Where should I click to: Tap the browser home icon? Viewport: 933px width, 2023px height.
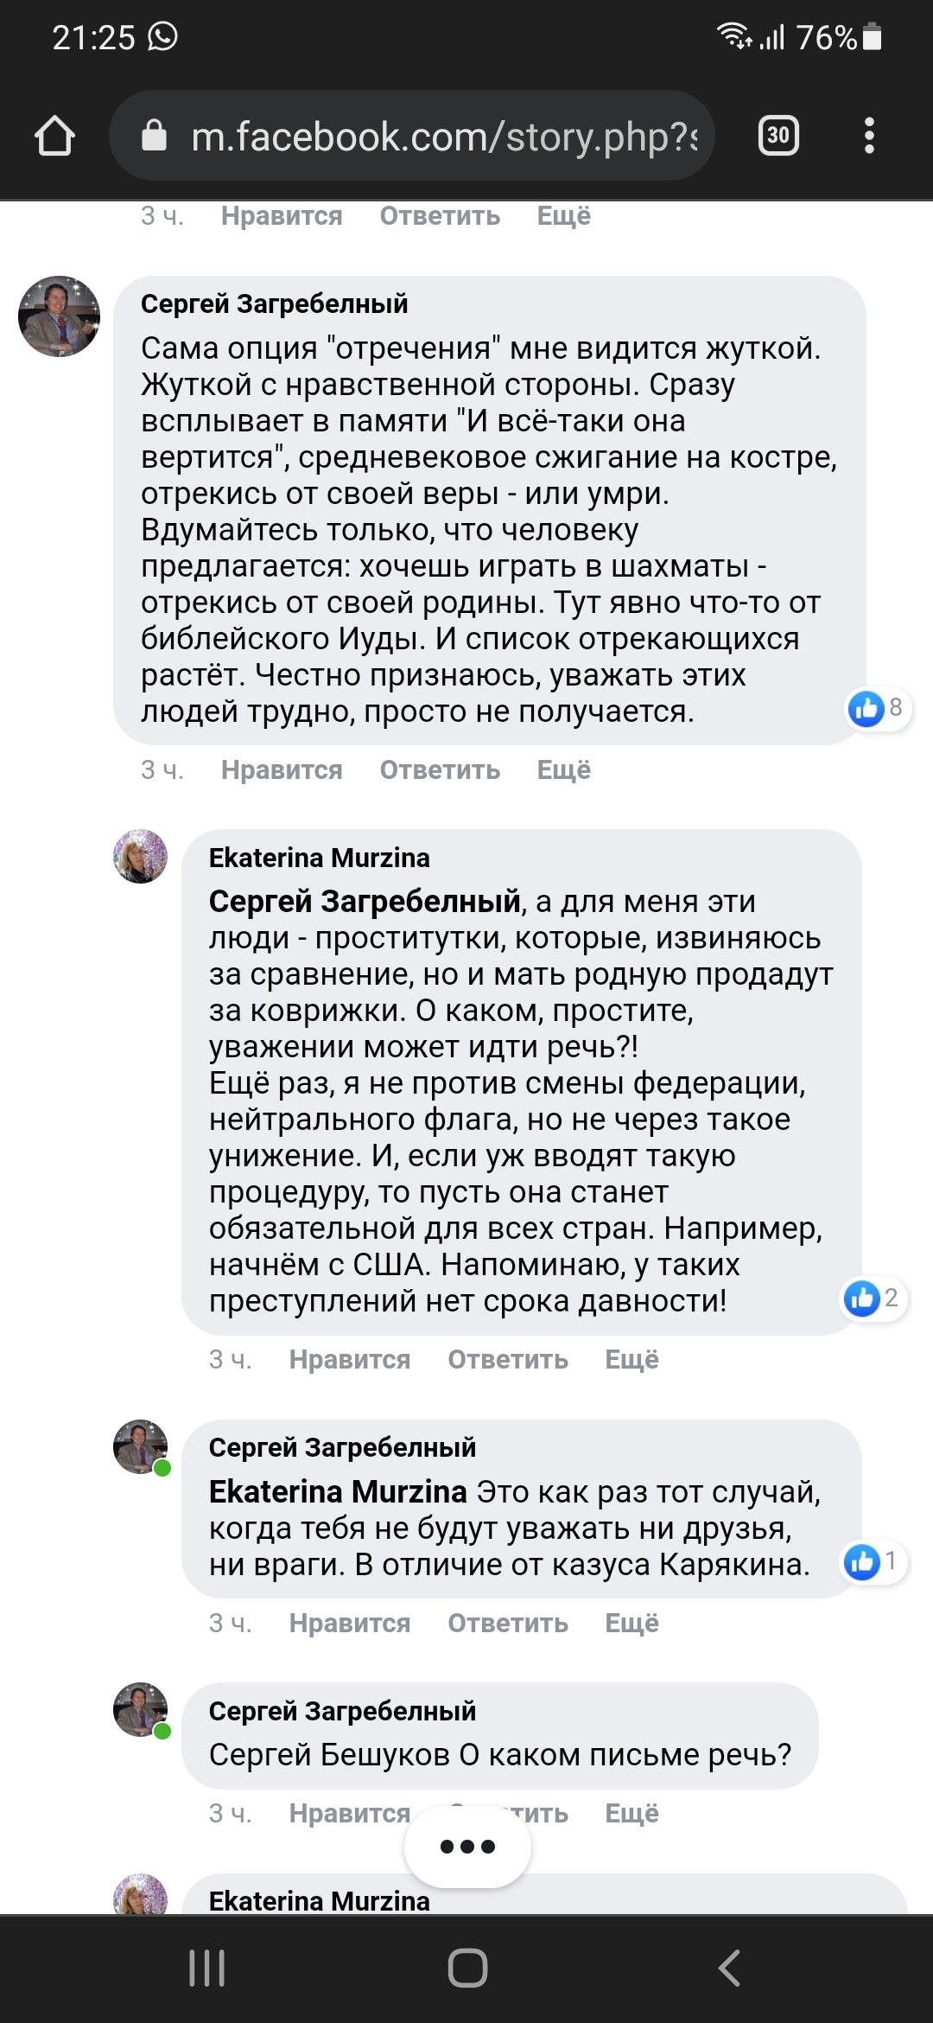click(54, 136)
